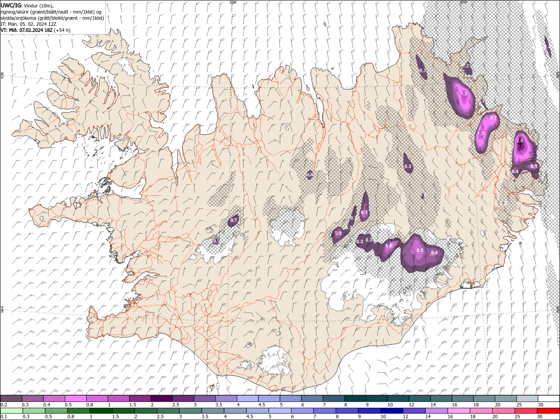Click the 20W longitude label at map top
This screenshot has width=560, height=420.
click(233, 2)
